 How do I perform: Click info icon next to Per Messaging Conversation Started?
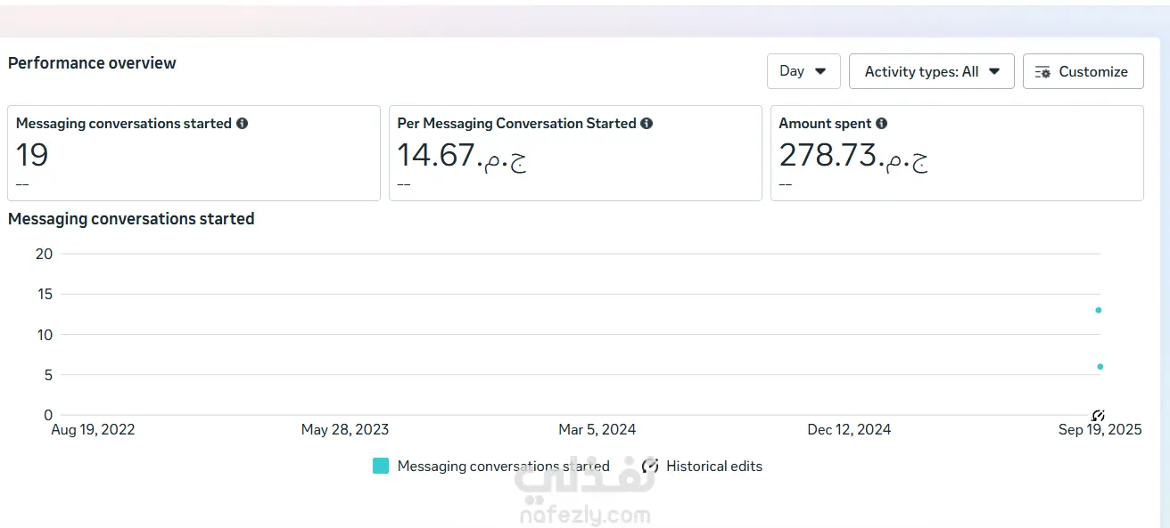[x=647, y=124]
